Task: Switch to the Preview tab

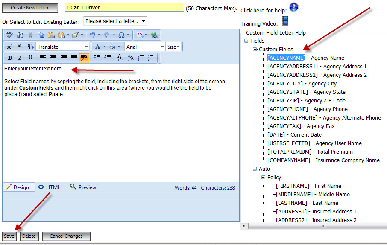Action: click(x=83, y=187)
